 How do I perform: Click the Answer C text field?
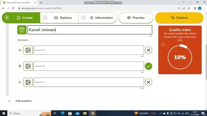tap(89, 82)
